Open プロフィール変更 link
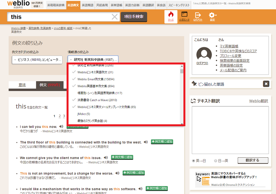Screen dimensions: 276x194 [230, 56]
